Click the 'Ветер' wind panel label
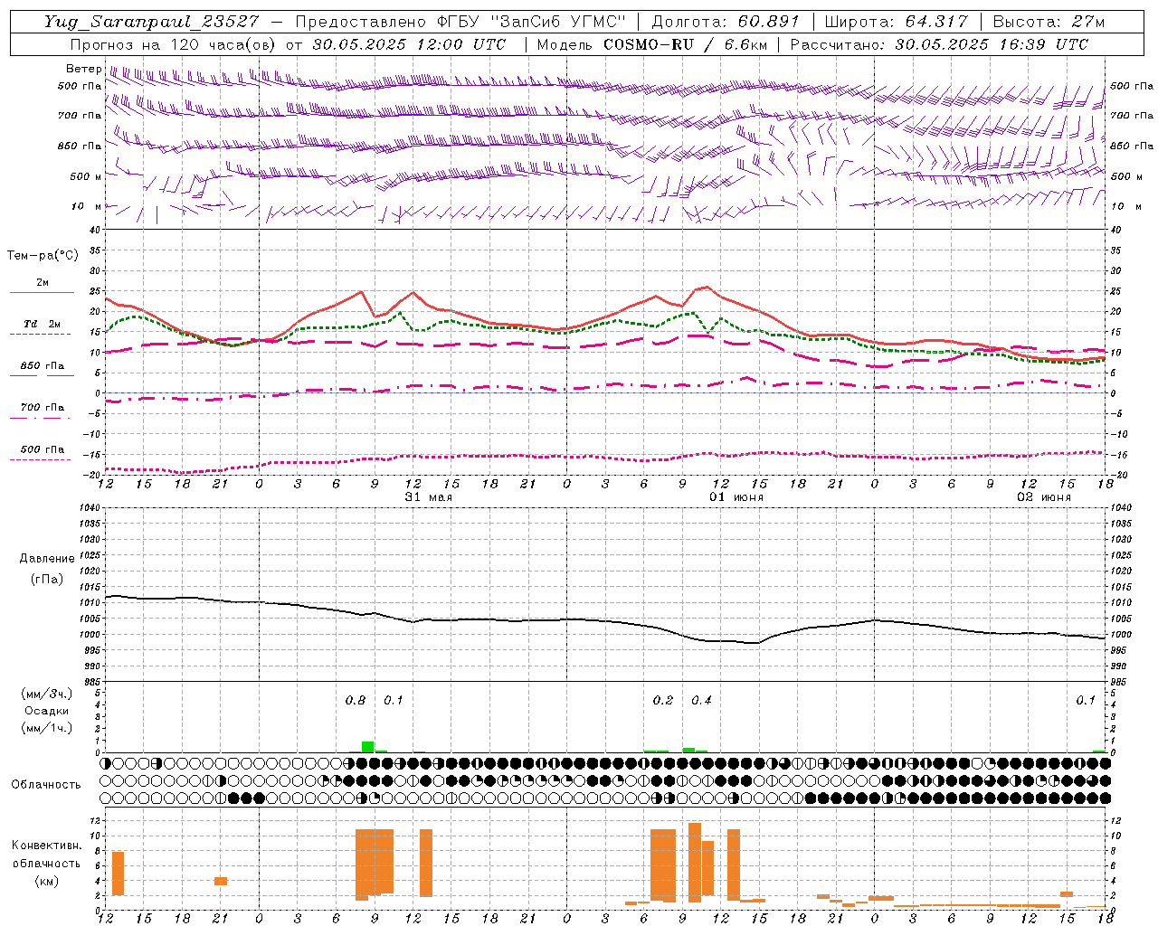The height and width of the screenshot is (926, 1158). click(84, 69)
